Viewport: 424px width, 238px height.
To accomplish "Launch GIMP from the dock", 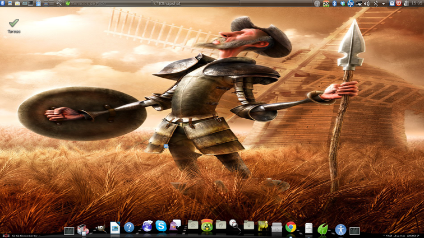I will click(x=100, y=228).
